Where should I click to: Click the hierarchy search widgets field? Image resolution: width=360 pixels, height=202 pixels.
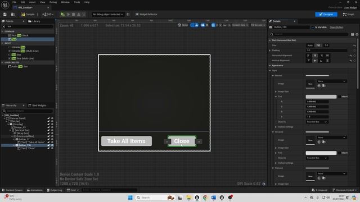(28, 111)
